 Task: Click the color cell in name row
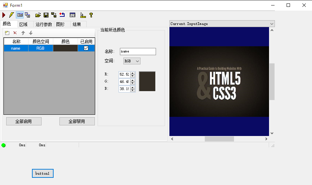tap(65, 48)
